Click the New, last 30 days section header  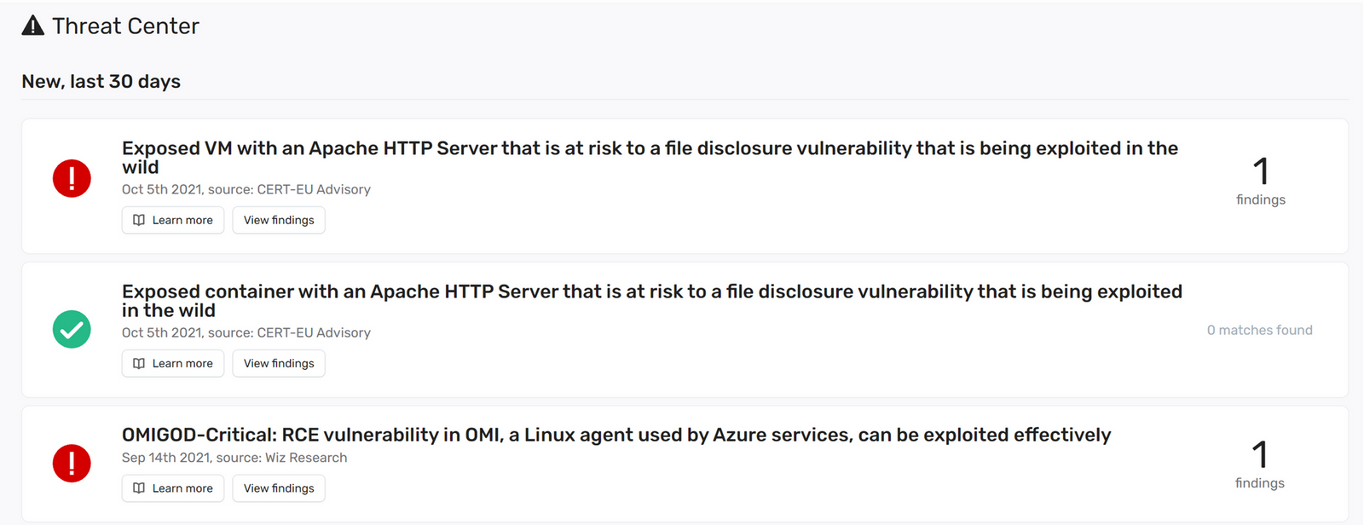101,81
